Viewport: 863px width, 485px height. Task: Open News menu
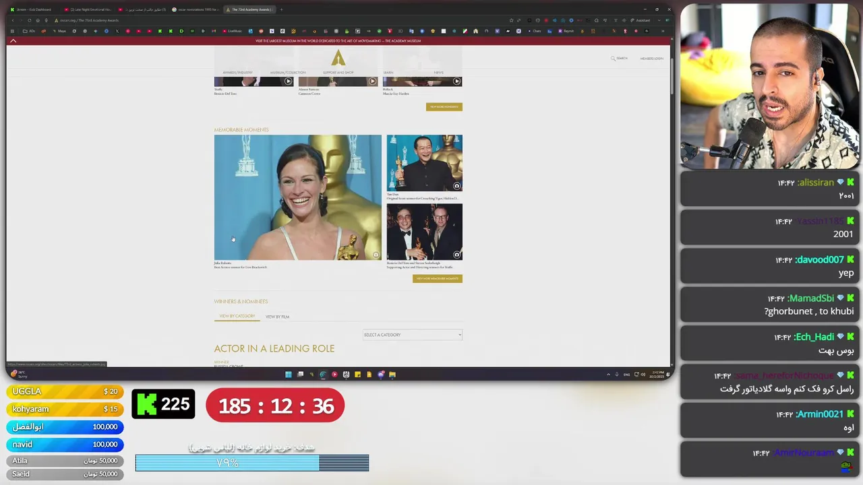pos(438,72)
